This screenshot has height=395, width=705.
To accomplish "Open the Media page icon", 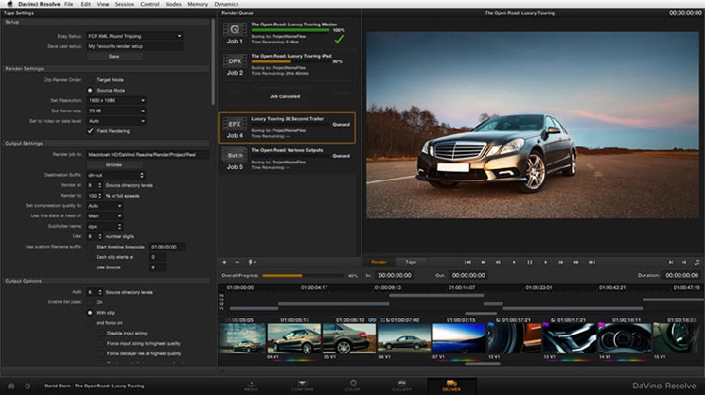I will [251, 385].
